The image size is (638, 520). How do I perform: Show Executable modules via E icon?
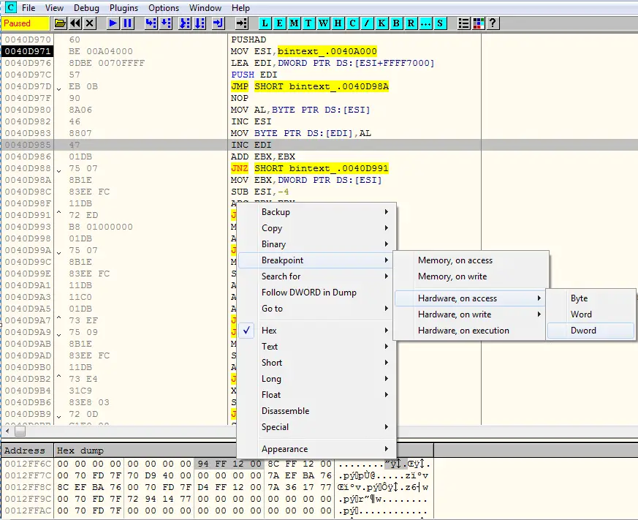click(279, 23)
